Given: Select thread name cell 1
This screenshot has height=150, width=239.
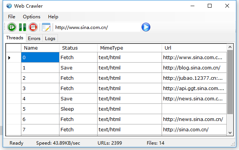Looking at the screenshot, I should tap(40, 68).
